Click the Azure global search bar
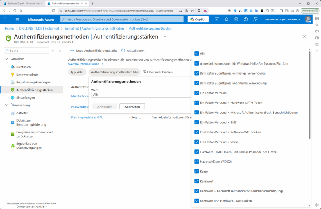The height and width of the screenshot is (209, 321). (122, 19)
